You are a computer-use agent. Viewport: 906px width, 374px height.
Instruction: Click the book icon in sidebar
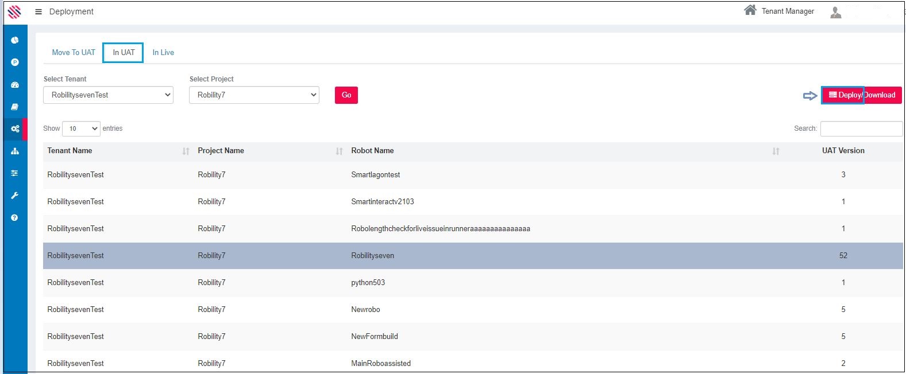coord(15,107)
